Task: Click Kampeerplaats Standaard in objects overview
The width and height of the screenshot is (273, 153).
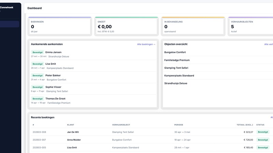Action: 179,75
